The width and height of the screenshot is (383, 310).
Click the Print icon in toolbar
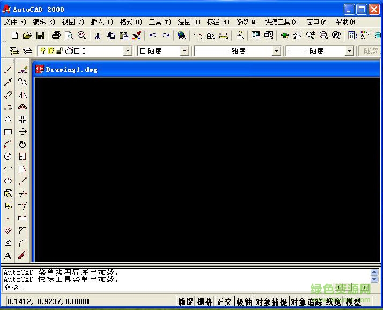56,35
